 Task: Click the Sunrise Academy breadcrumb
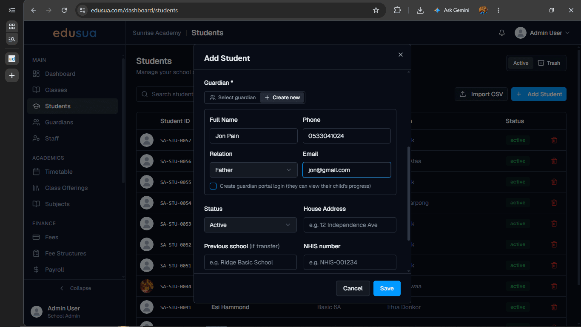(157, 33)
